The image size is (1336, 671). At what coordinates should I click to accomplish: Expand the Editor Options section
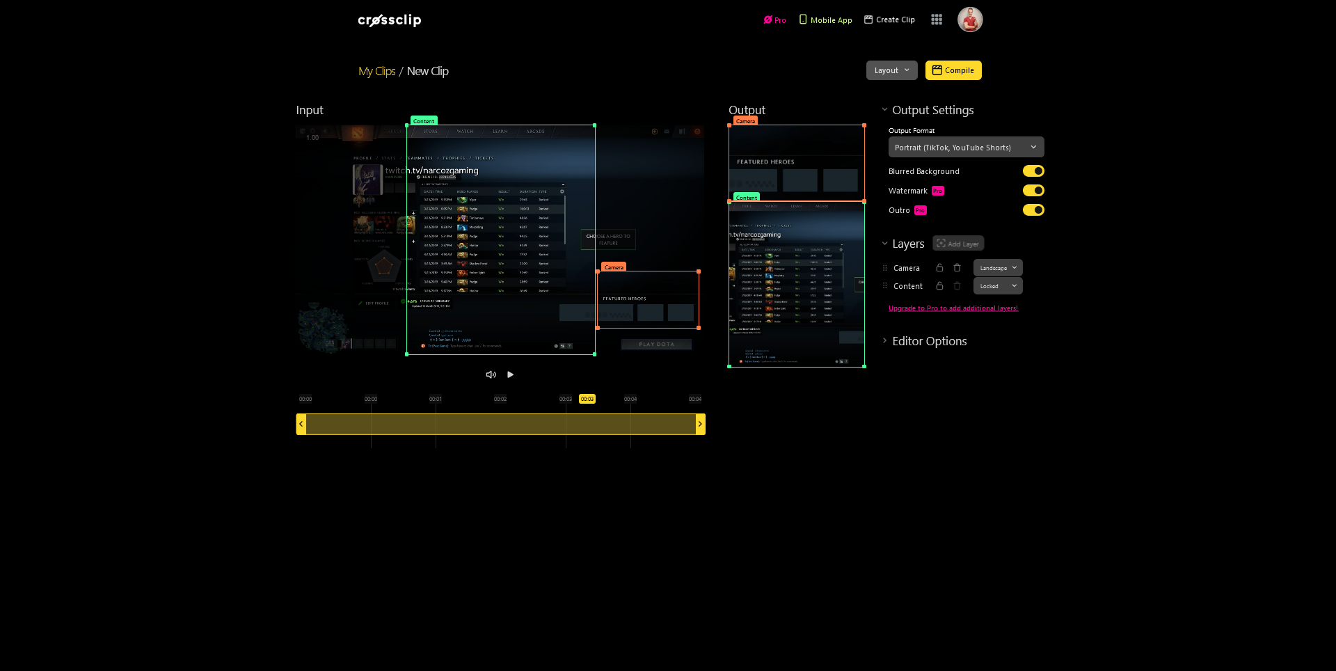pos(884,341)
